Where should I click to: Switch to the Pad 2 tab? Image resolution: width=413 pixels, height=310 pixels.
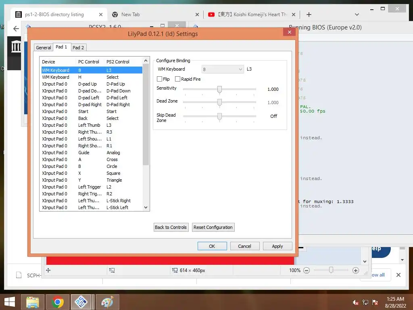(x=78, y=48)
